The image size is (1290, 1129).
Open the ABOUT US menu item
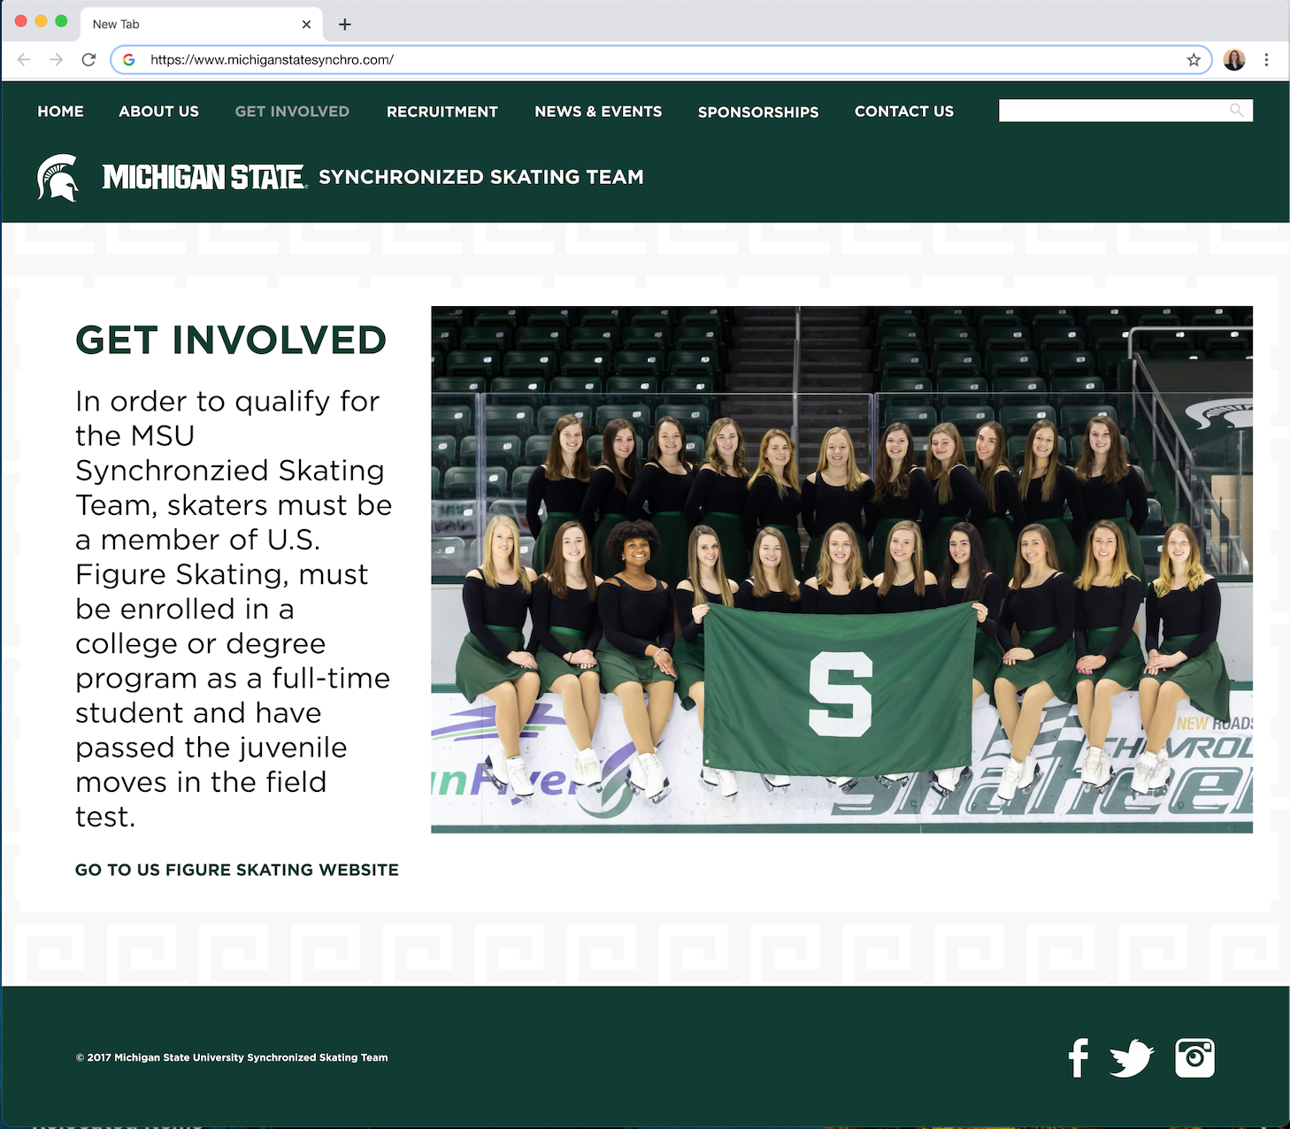click(x=159, y=111)
